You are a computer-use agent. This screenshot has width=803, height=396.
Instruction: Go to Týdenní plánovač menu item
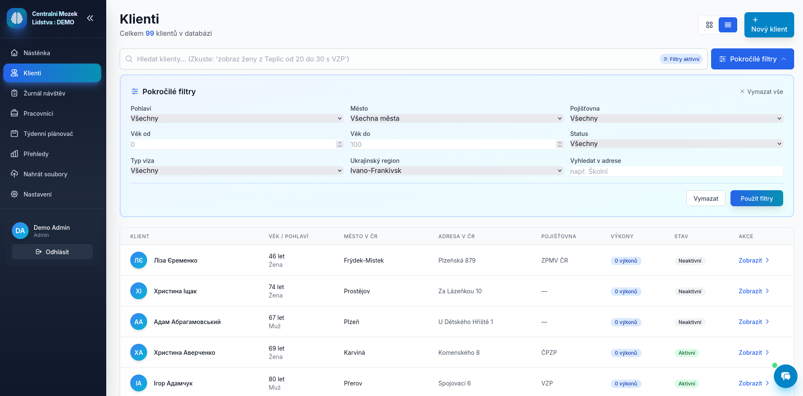pyautogui.click(x=48, y=134)
